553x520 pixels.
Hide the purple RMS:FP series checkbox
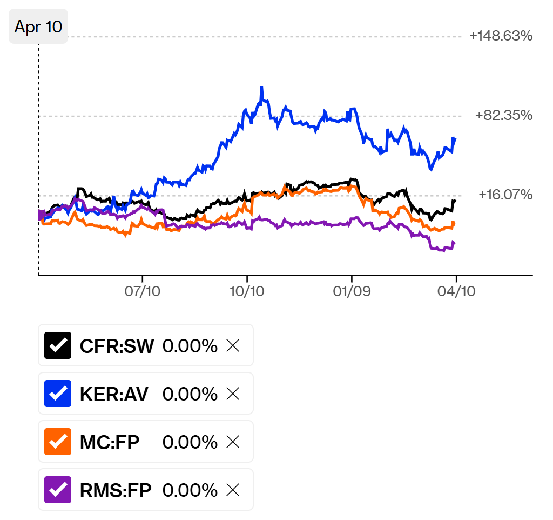(57, 490)
